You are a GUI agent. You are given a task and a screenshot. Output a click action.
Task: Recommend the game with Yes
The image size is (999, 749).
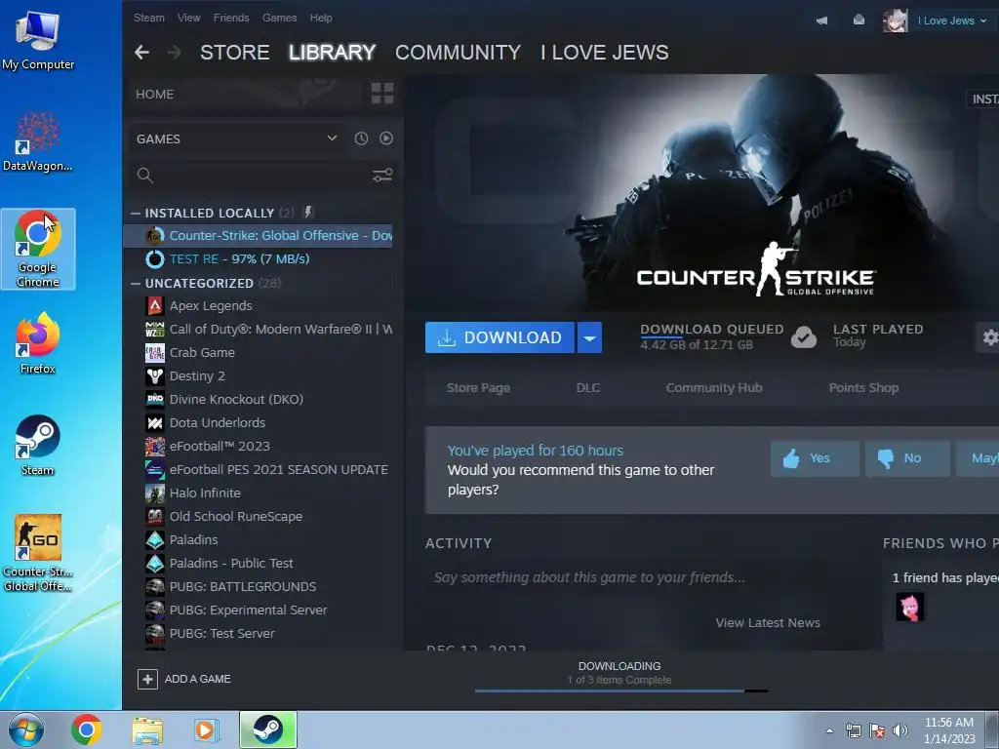coord(815,458)
